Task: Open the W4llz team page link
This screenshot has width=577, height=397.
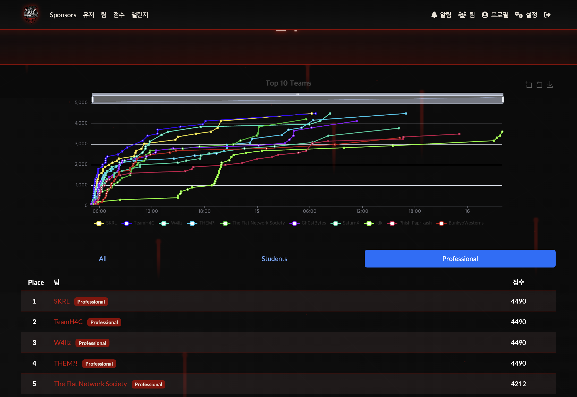Action: click(62, 343)
